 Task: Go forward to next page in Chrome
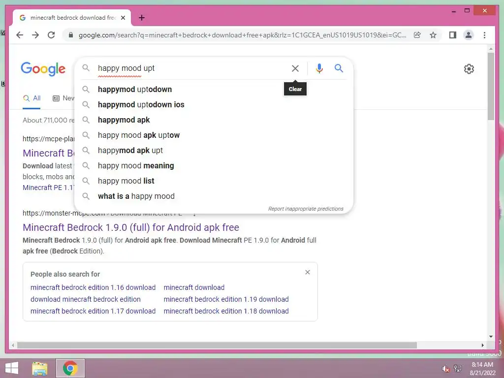[35, 35]
